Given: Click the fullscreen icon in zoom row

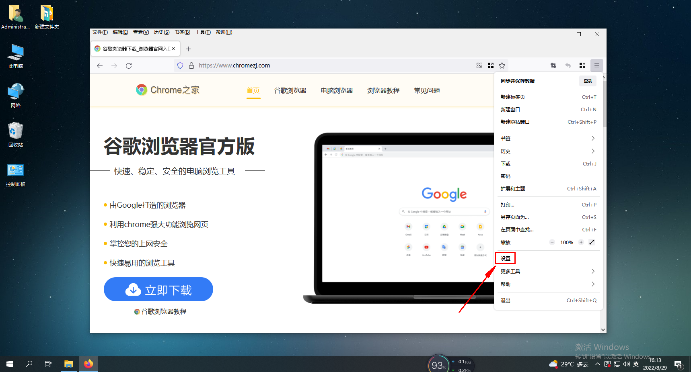Looking at the screenshot, I should 592,242.
